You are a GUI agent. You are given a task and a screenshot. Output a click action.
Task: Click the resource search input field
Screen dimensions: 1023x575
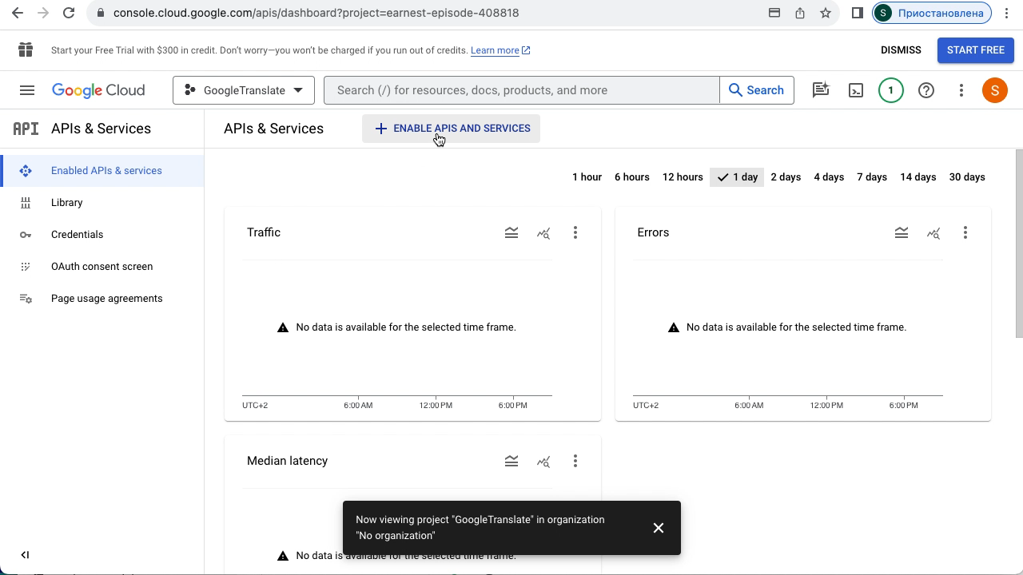coord(522,90)
